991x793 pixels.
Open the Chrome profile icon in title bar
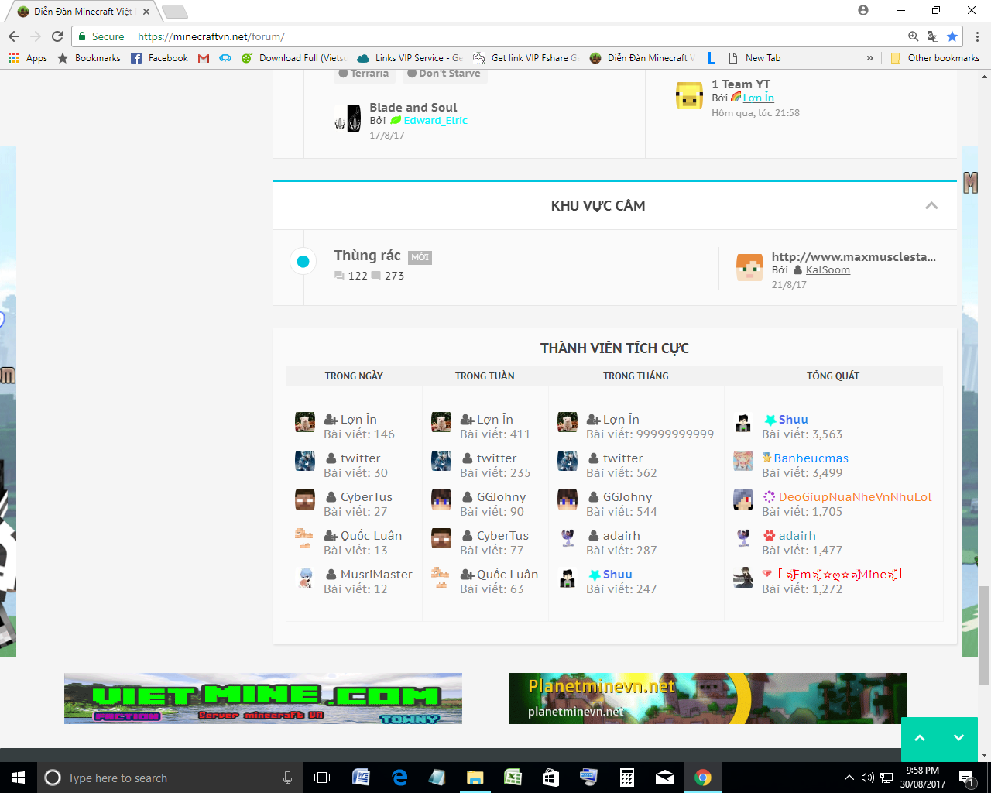tap(863, 10)
